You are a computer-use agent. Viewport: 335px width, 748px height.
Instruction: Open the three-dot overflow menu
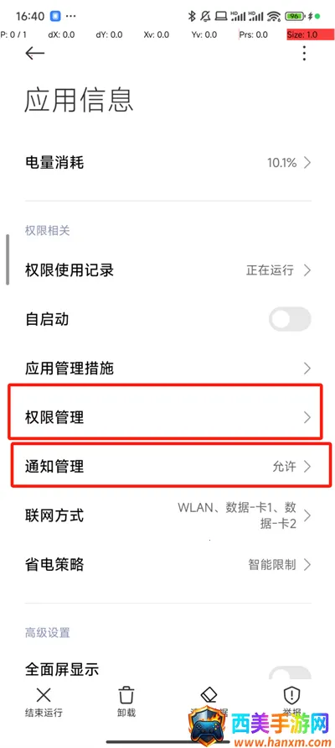click(x=304, y=54)
